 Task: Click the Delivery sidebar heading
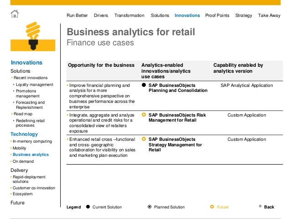tap(19, 170)
